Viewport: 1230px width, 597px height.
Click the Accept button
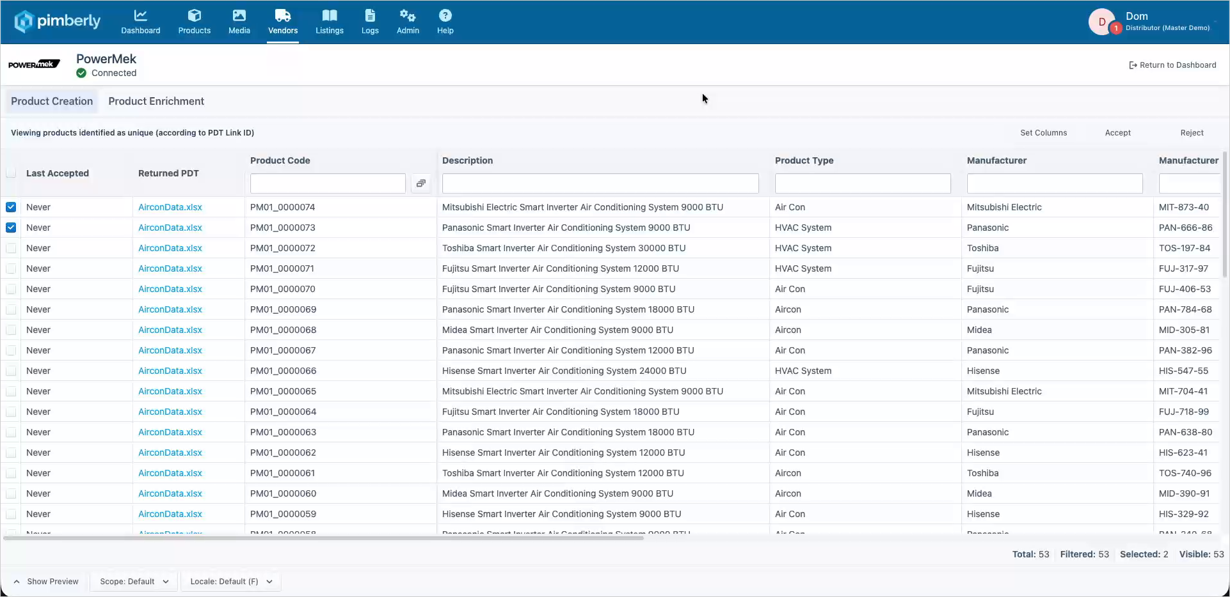1117,133
